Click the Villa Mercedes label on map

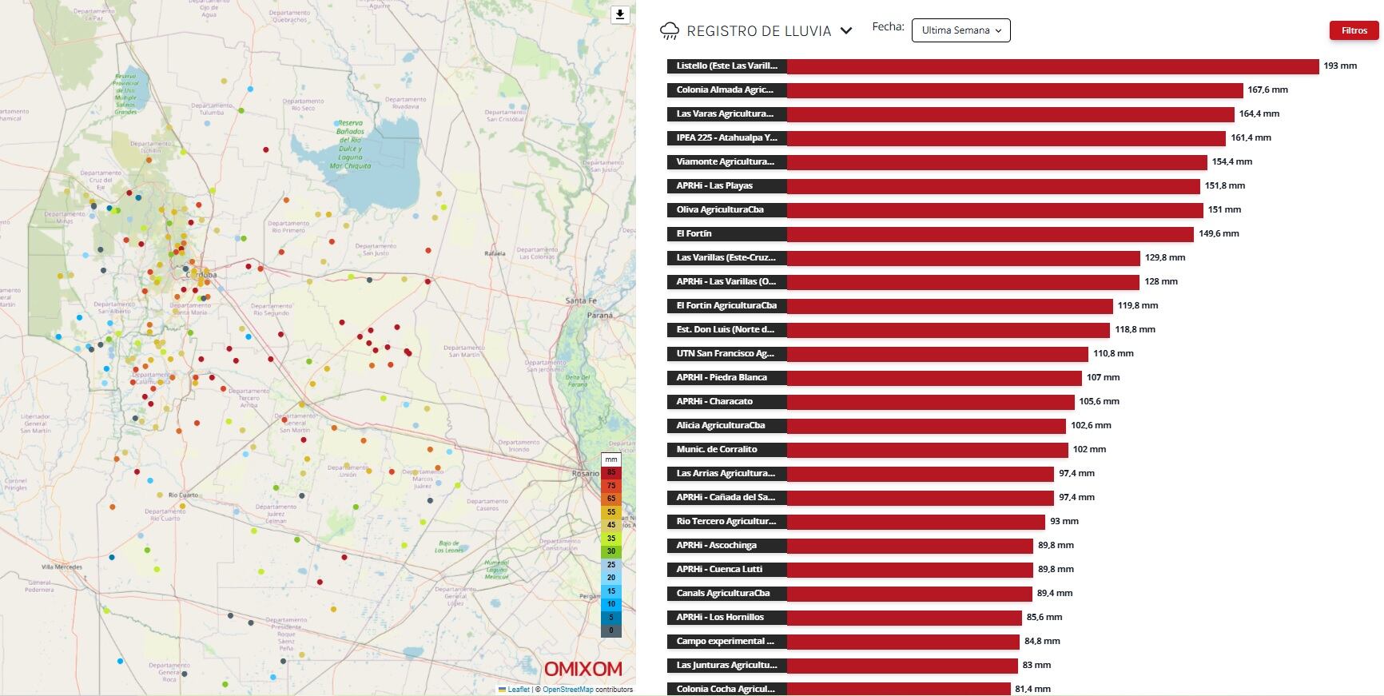click(62, 567)
